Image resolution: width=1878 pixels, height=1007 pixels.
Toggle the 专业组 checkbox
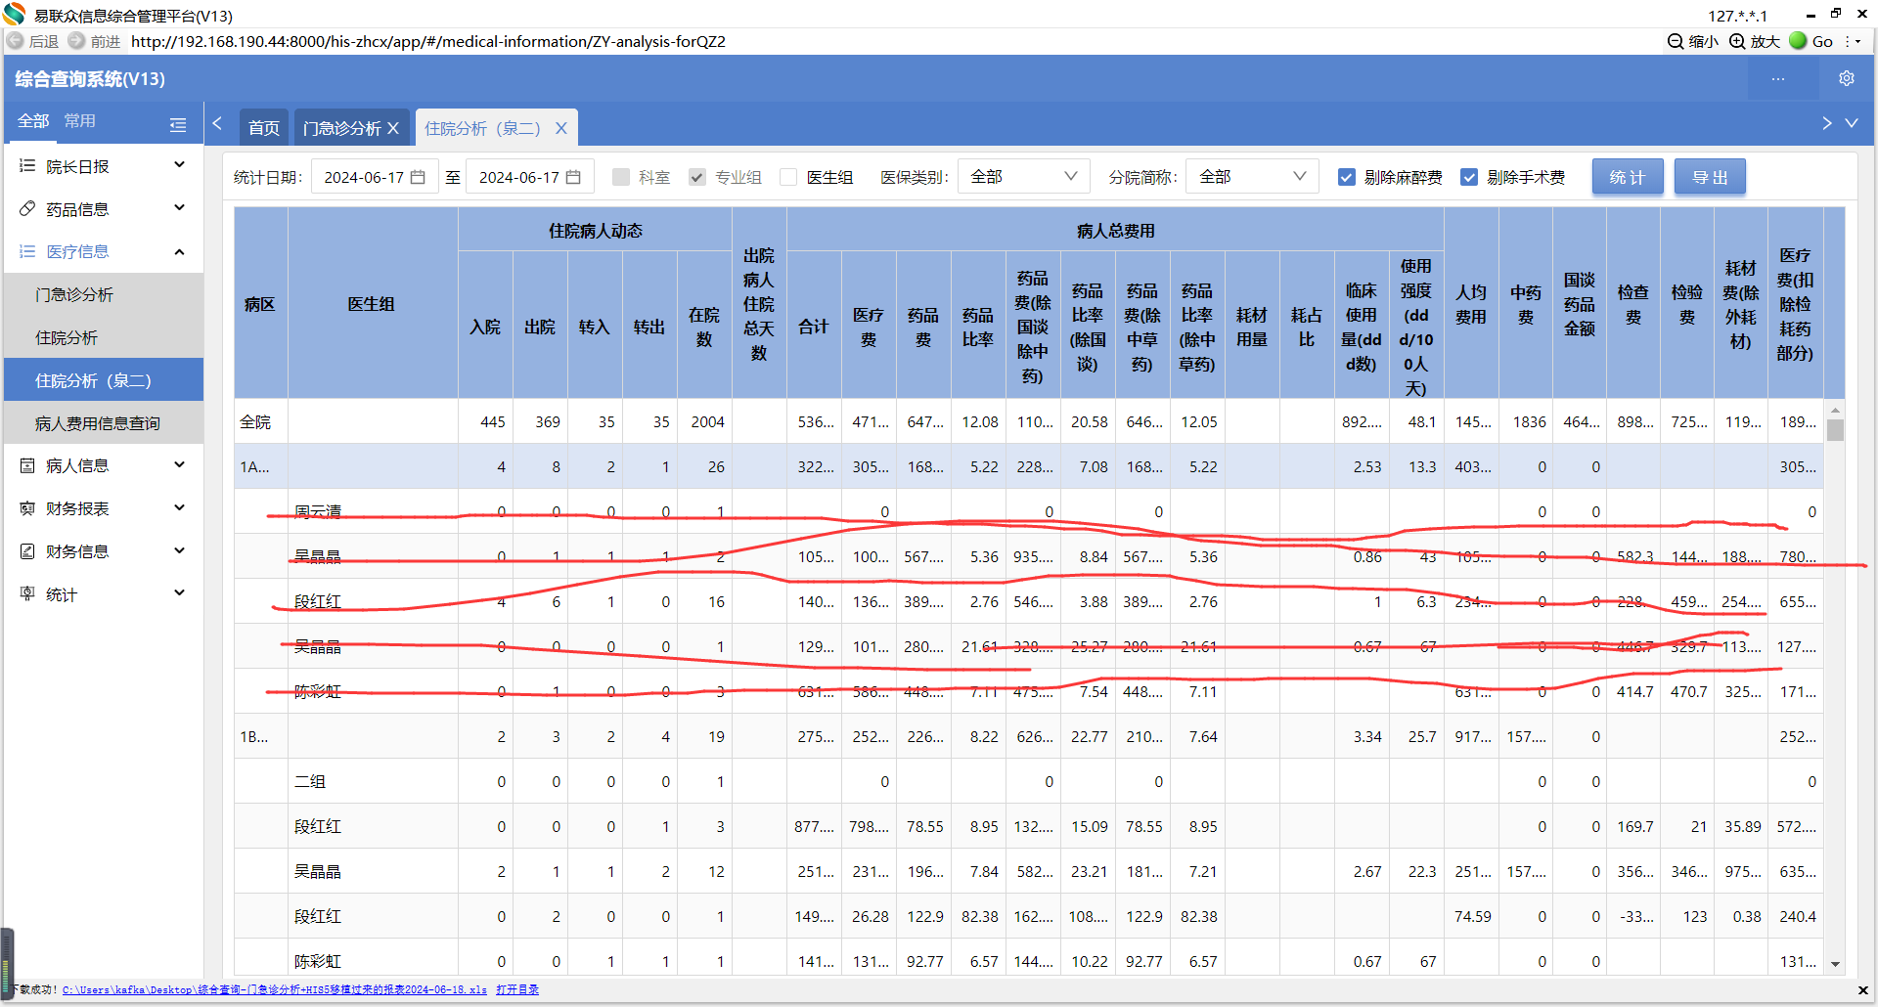(x=696, y=177)
